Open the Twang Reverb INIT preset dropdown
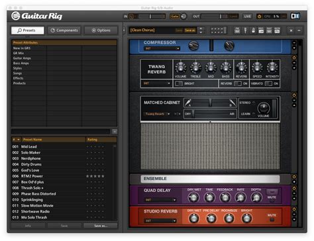Screen dimensions: 314x241 point(156,83)
